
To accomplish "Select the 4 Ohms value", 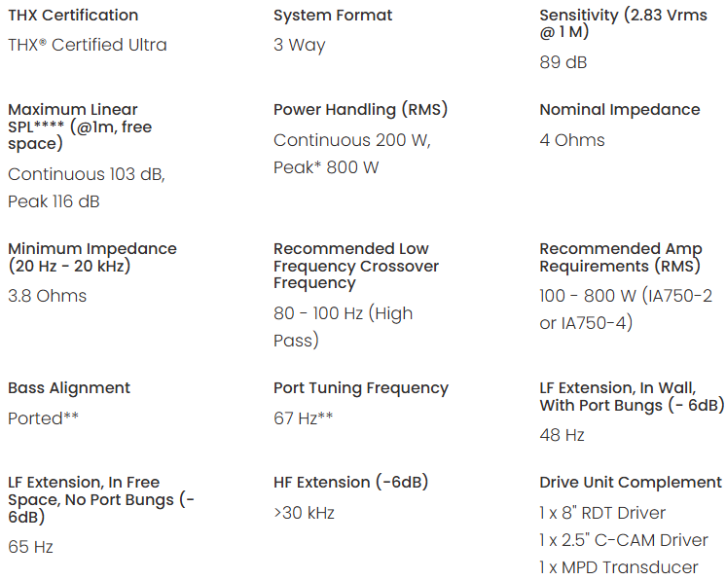I will pyautogui.click(x=572, y=140).
